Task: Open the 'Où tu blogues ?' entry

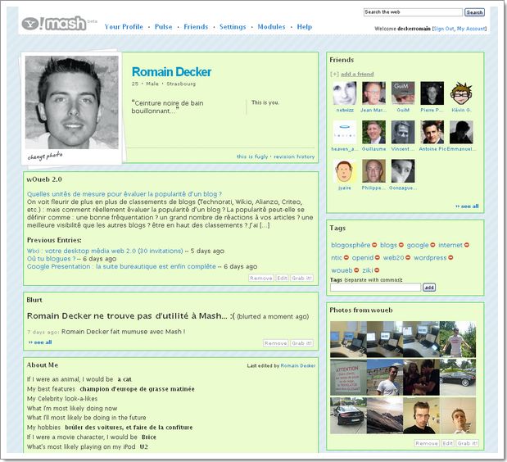Action: pos(51,259)
